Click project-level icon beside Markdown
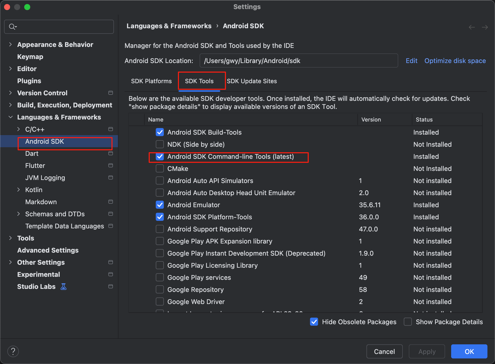The height and width of the screenshot is (364, 495). coord(110,202)
